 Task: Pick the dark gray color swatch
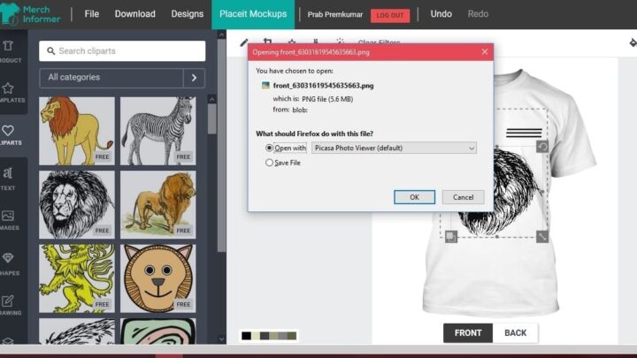[265, 336]
